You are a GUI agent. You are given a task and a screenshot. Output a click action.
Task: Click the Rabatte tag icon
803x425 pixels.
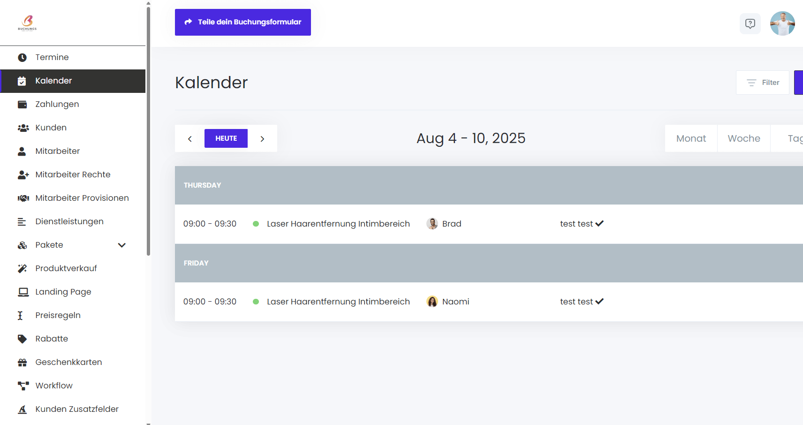pos(22,339)
